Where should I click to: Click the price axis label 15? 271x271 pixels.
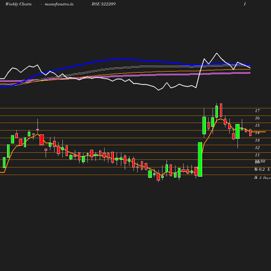pos(257,125)
